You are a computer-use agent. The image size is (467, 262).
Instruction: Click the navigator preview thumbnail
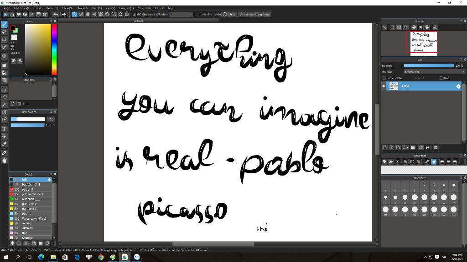click(x=424, y=43)
